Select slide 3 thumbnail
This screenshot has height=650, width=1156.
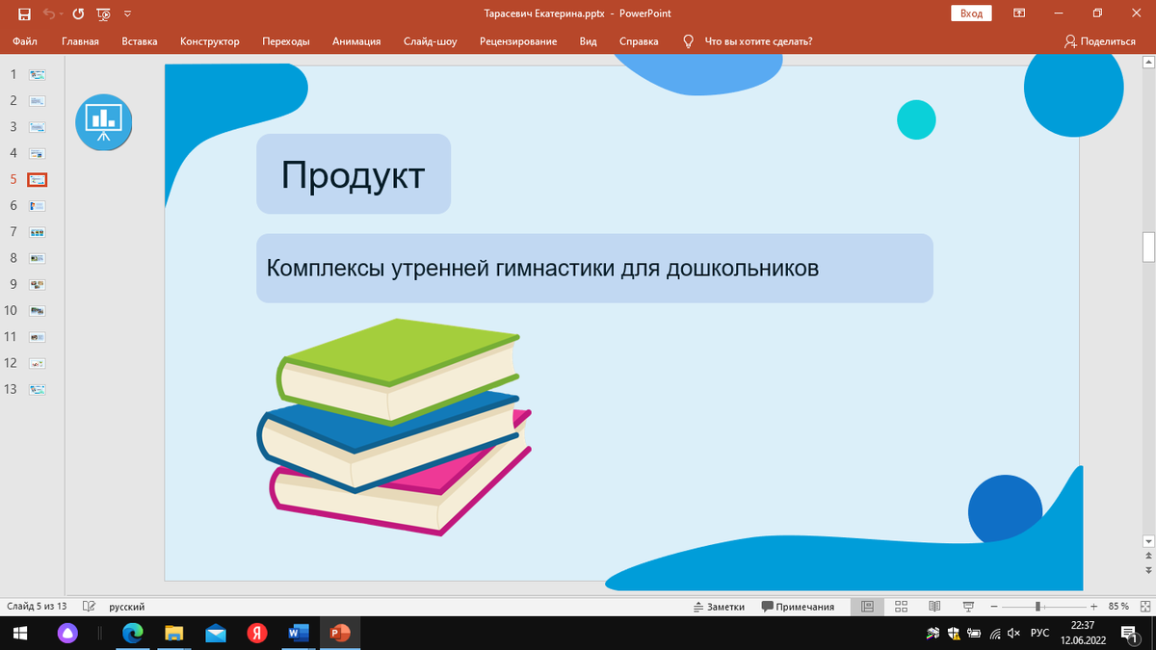(38, 126)
